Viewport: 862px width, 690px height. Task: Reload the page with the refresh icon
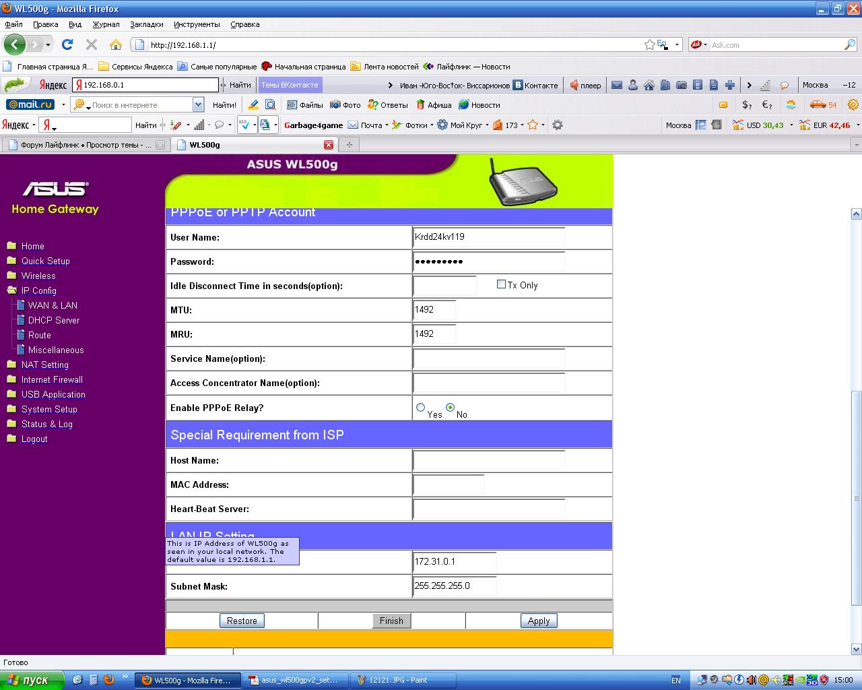tap(67, 44)
